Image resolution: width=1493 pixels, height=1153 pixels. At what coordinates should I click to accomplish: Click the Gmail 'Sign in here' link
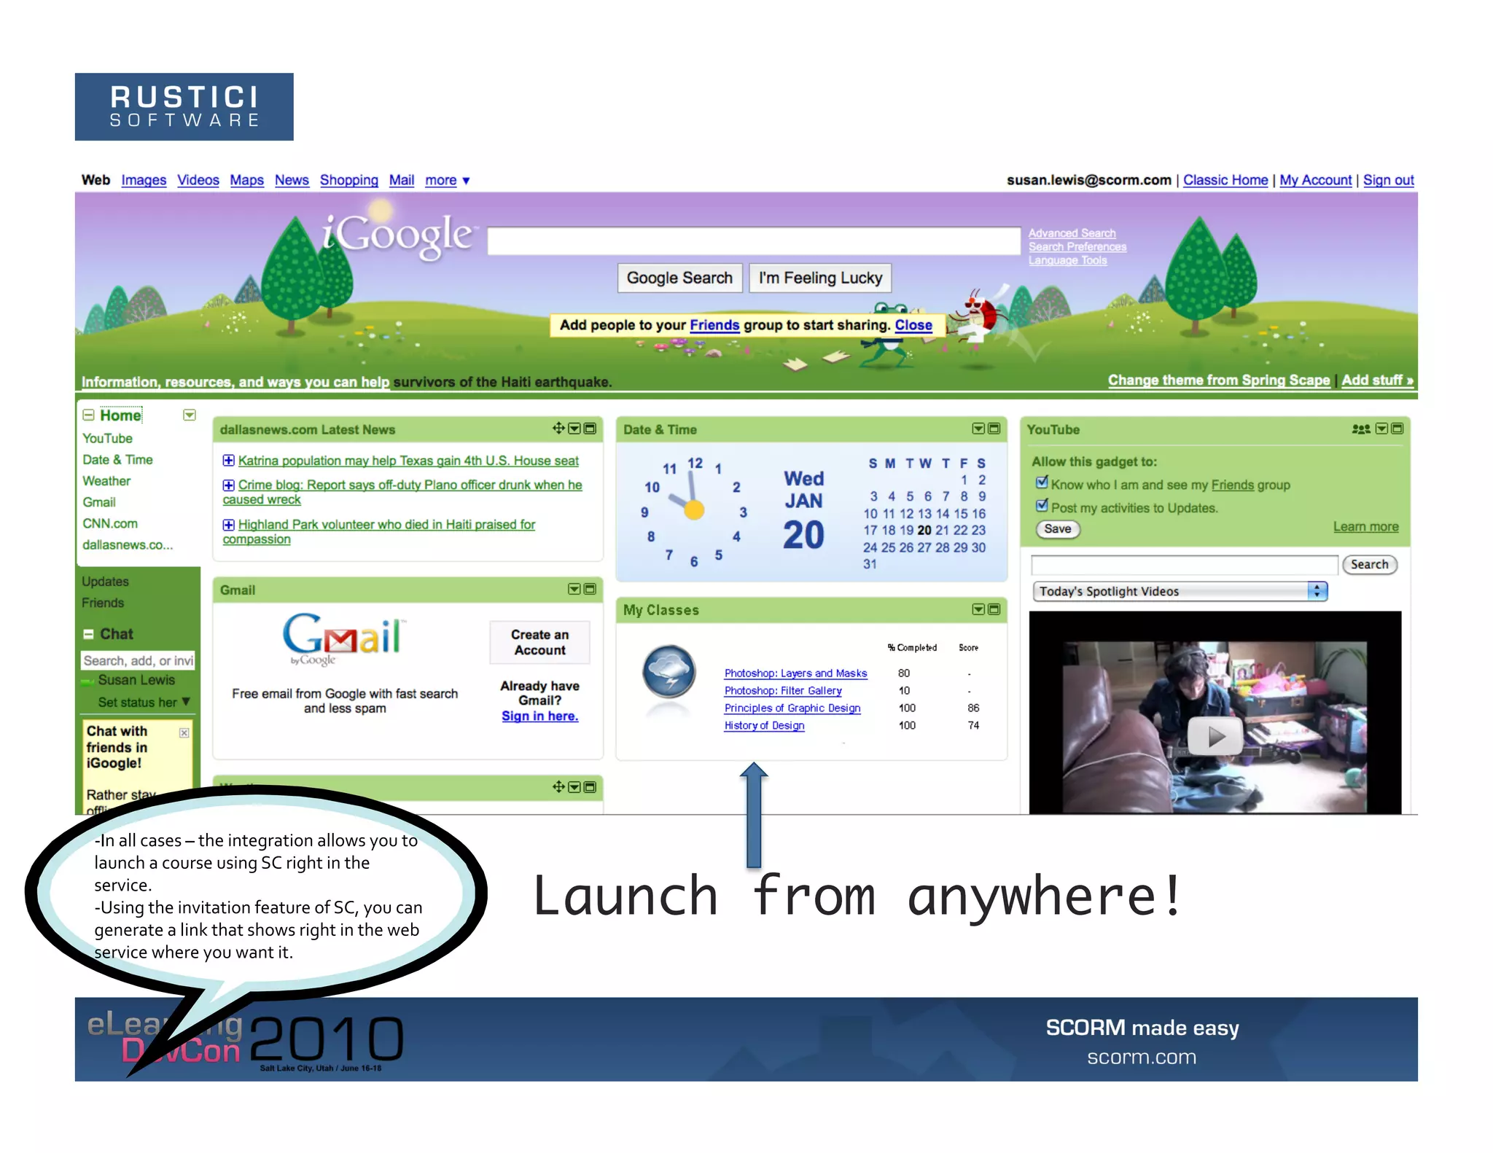click(539, 716)
